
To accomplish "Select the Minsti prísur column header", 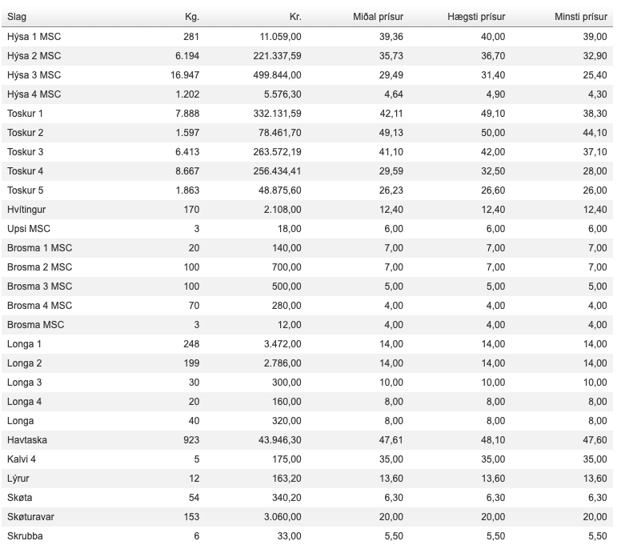I will (x=583, y=17).
